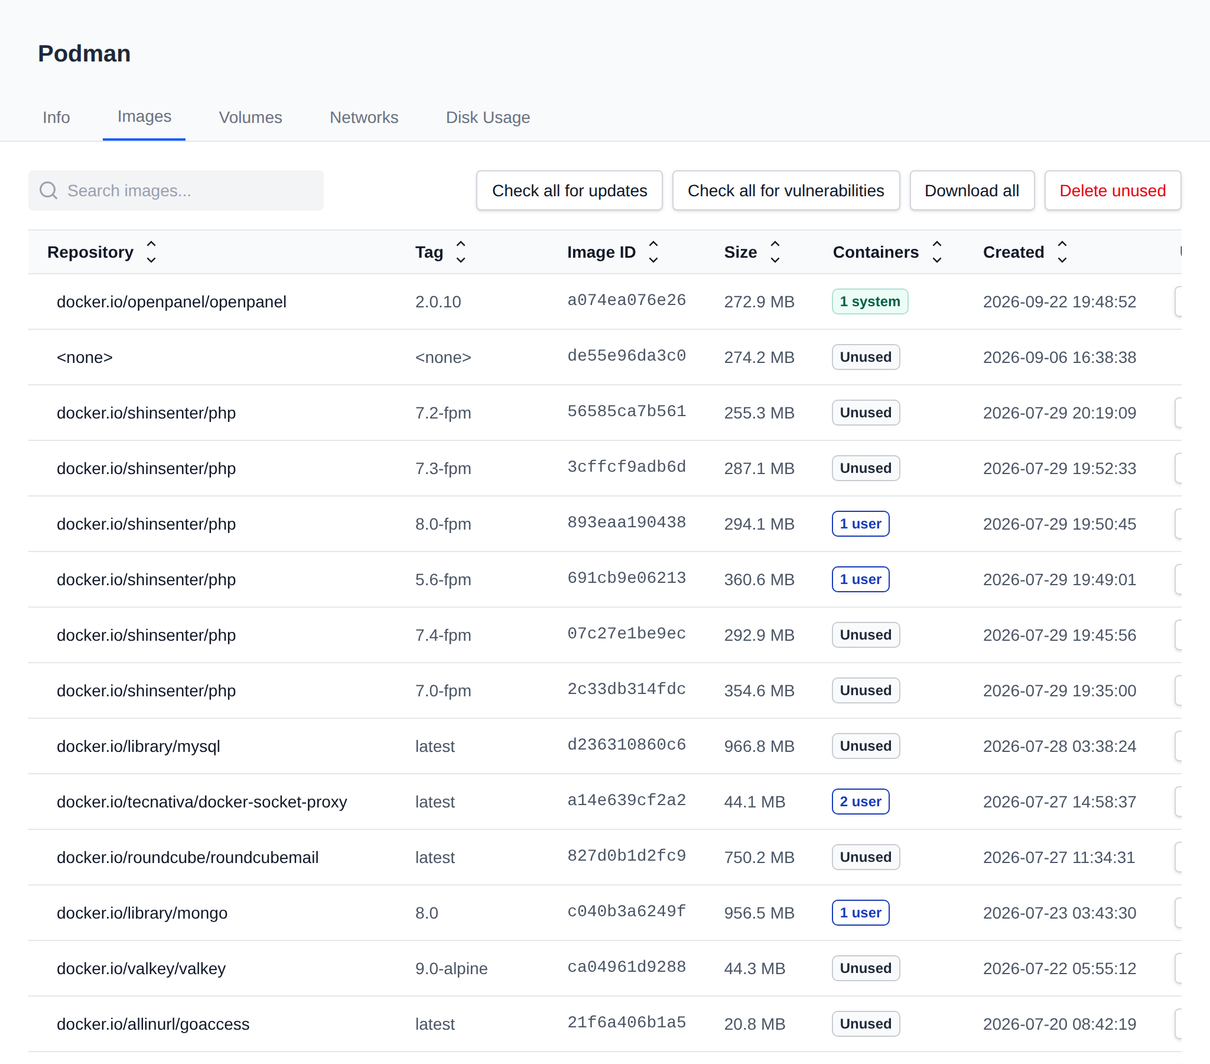Click docker.io/valkey/valkey repository cell

pos(141,968)
